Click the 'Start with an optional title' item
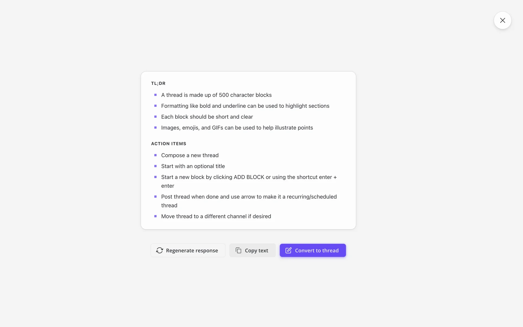 click(x=193, y=166)
